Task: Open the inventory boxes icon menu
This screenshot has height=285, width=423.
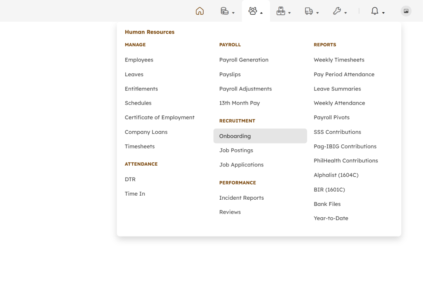Action: pyautogui.click(x=280, y=11)
